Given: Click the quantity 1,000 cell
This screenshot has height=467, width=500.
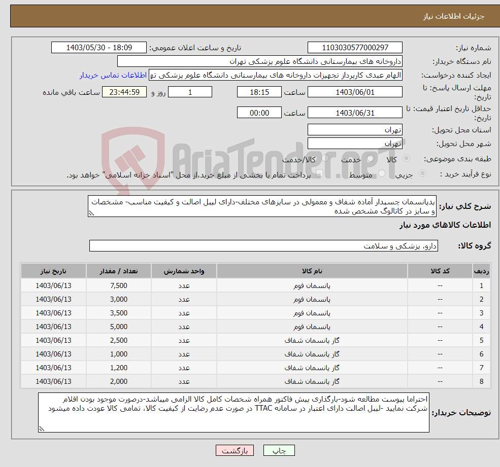Looking at the screenshot, I should point(119,354).
